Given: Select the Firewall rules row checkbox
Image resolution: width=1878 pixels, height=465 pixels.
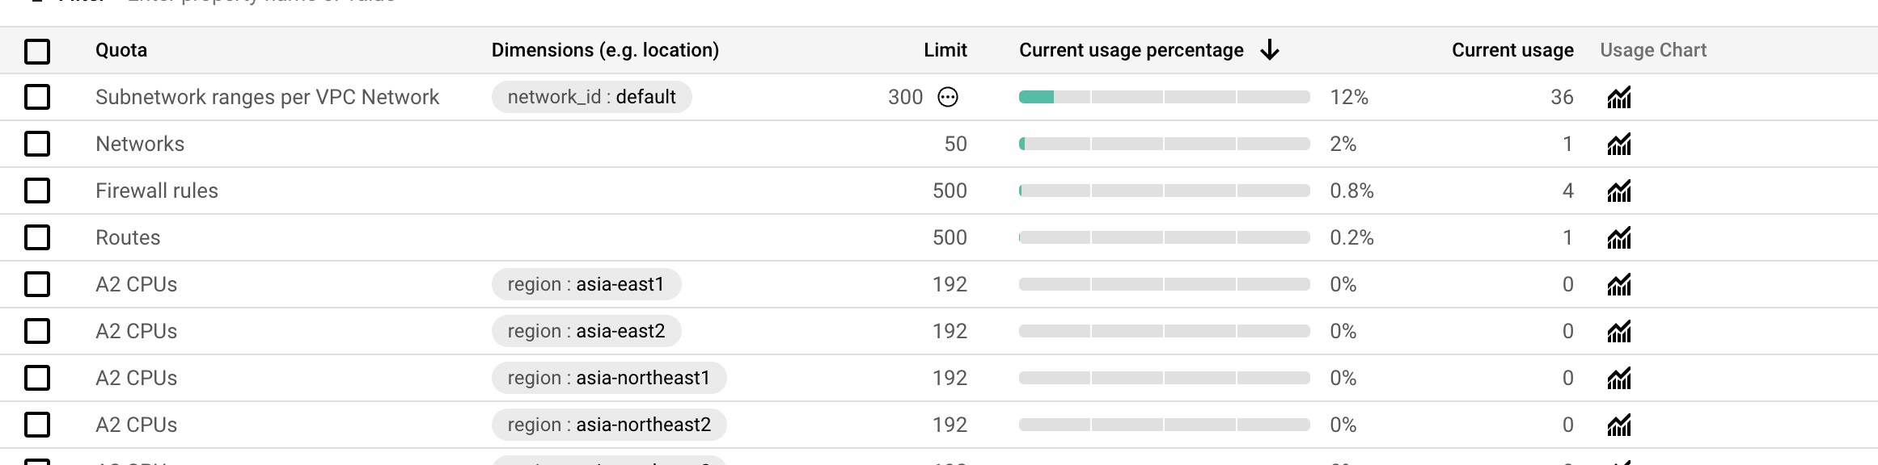Looking at the screenshot, I should 37,191.
